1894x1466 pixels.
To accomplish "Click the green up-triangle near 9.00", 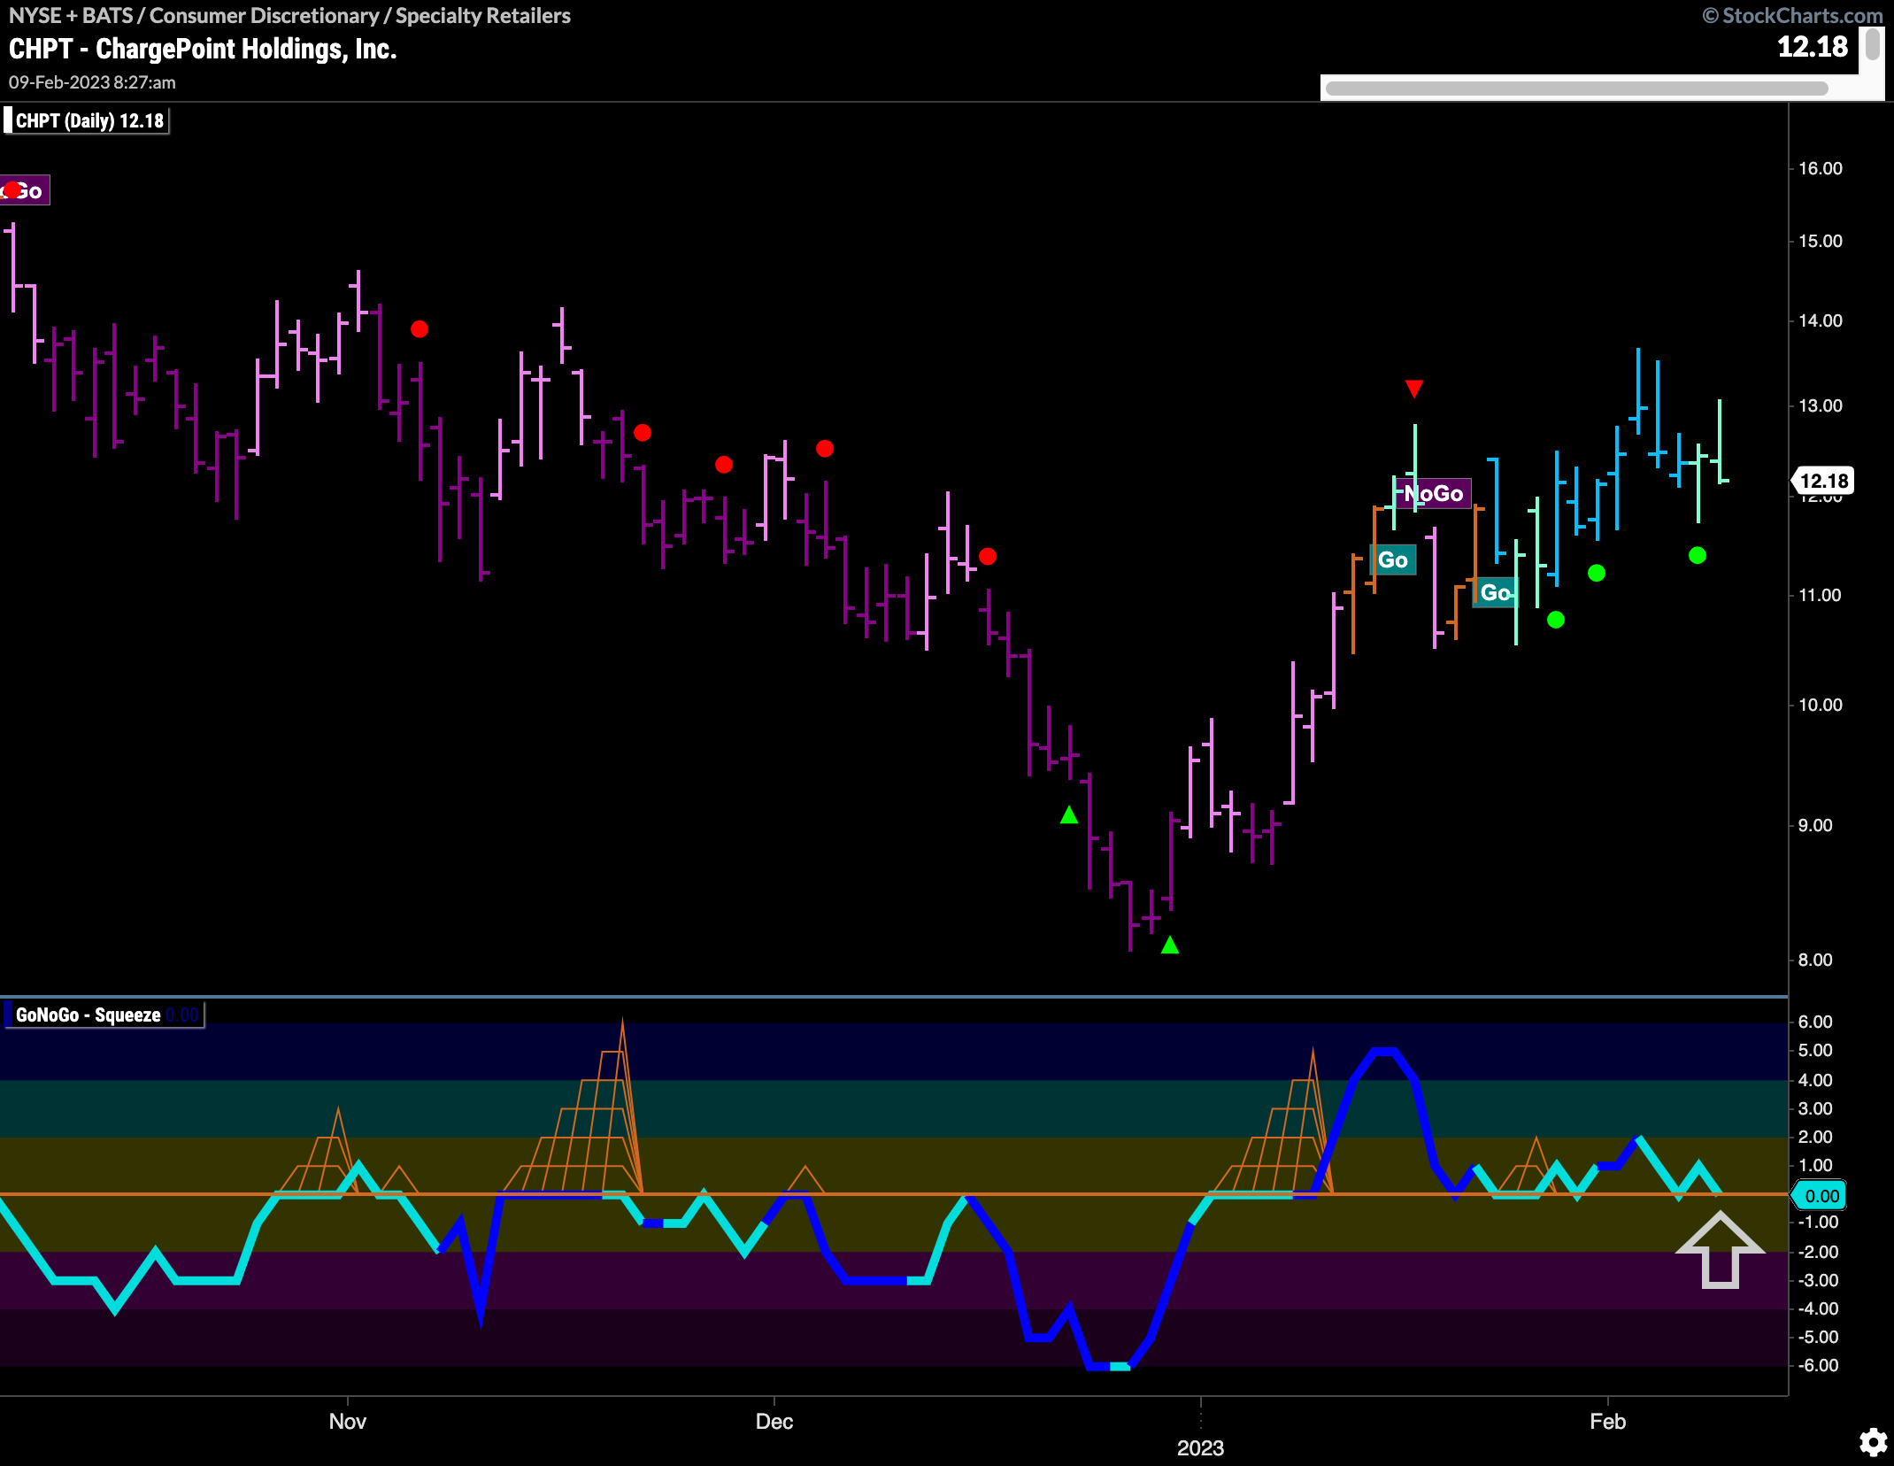I will pyautogui.click(x=1069, y=814).
